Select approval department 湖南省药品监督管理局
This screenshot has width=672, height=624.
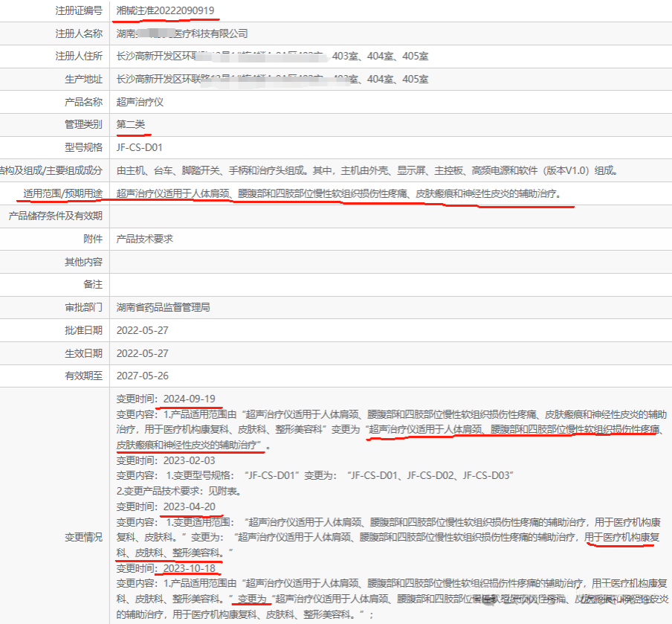164,307
